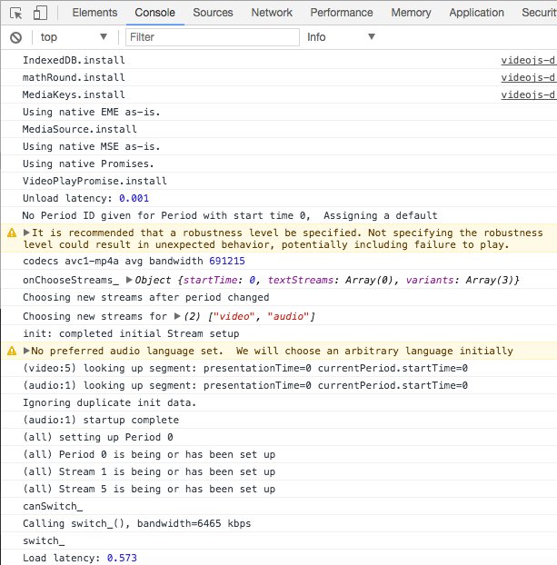
Task: Expand the robustness level warning message
Action: point(26,233)
